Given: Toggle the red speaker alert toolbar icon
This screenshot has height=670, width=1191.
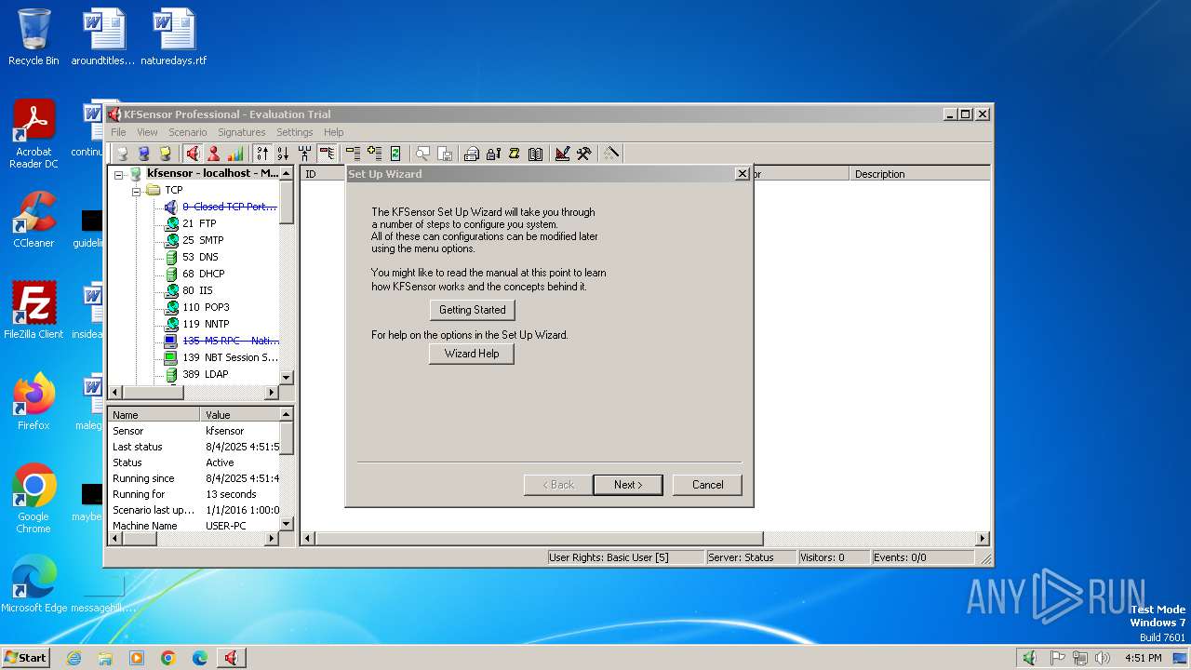Looking at the screenshot, I should (193, 154).
